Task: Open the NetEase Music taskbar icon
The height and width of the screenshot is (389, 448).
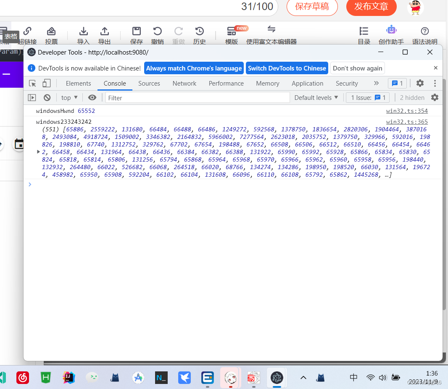Action: click(23, 378)
